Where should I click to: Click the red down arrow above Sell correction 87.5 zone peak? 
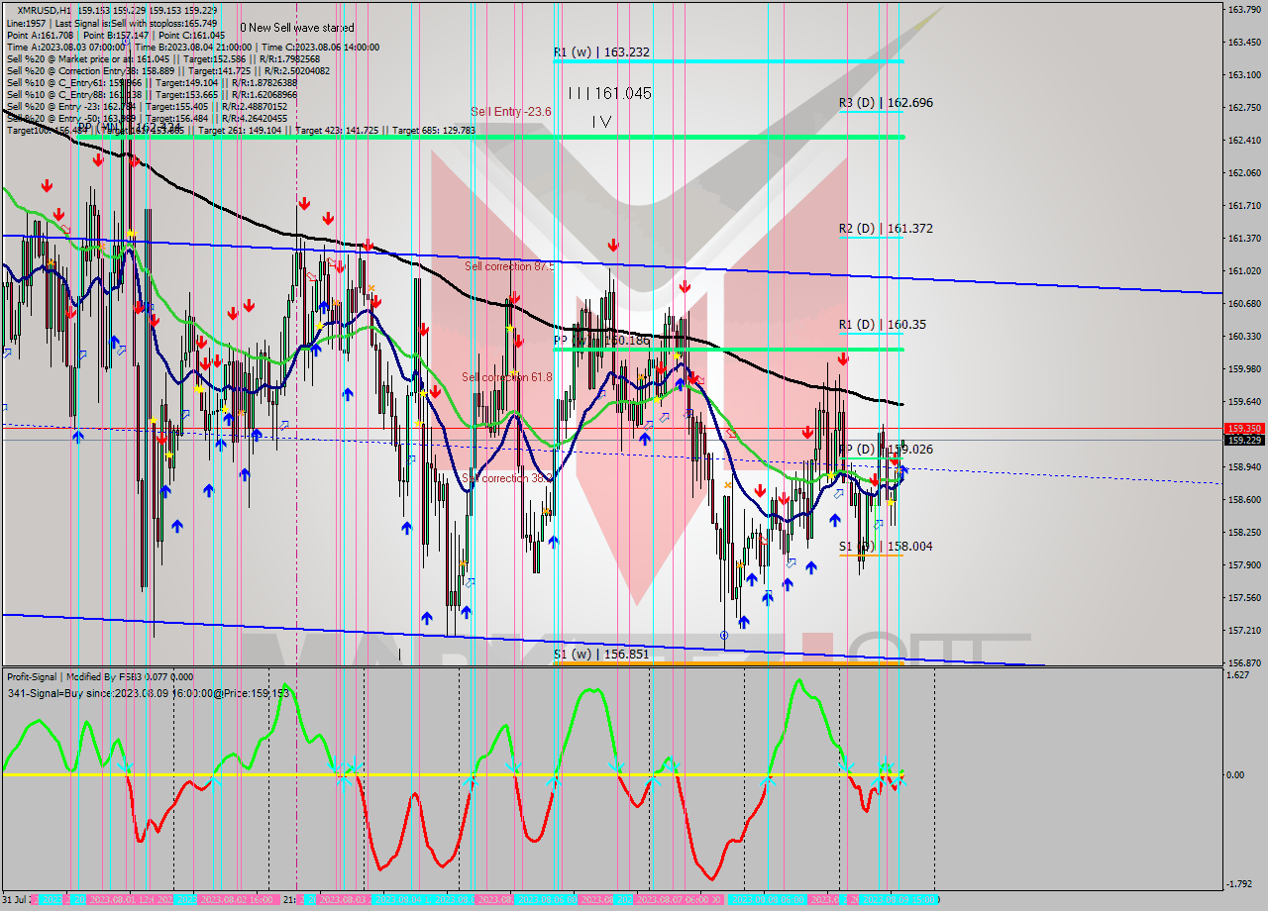[x=613, y=245]
